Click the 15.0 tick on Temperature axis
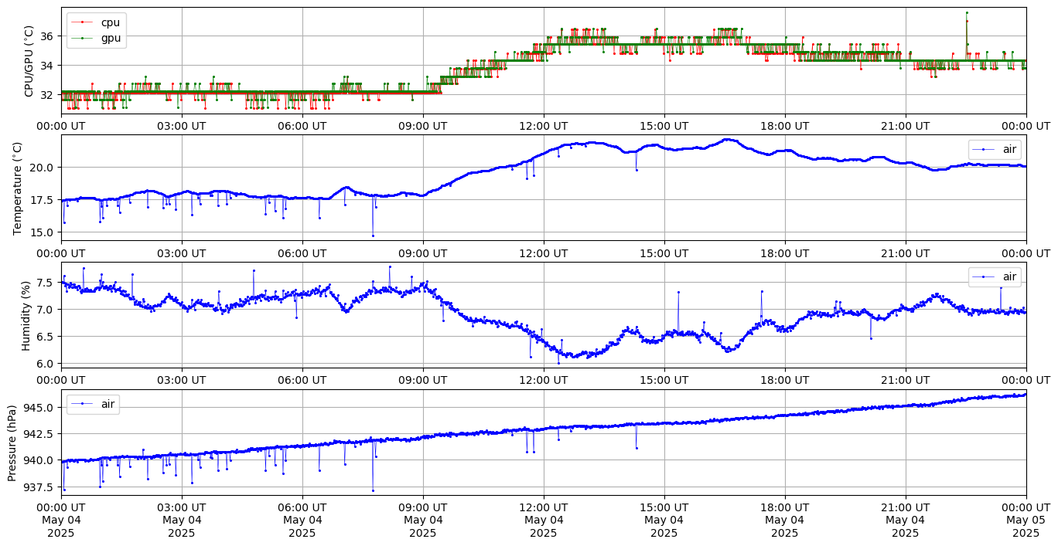The height and width of the screenshot is (546, 1058). (43, 232)
